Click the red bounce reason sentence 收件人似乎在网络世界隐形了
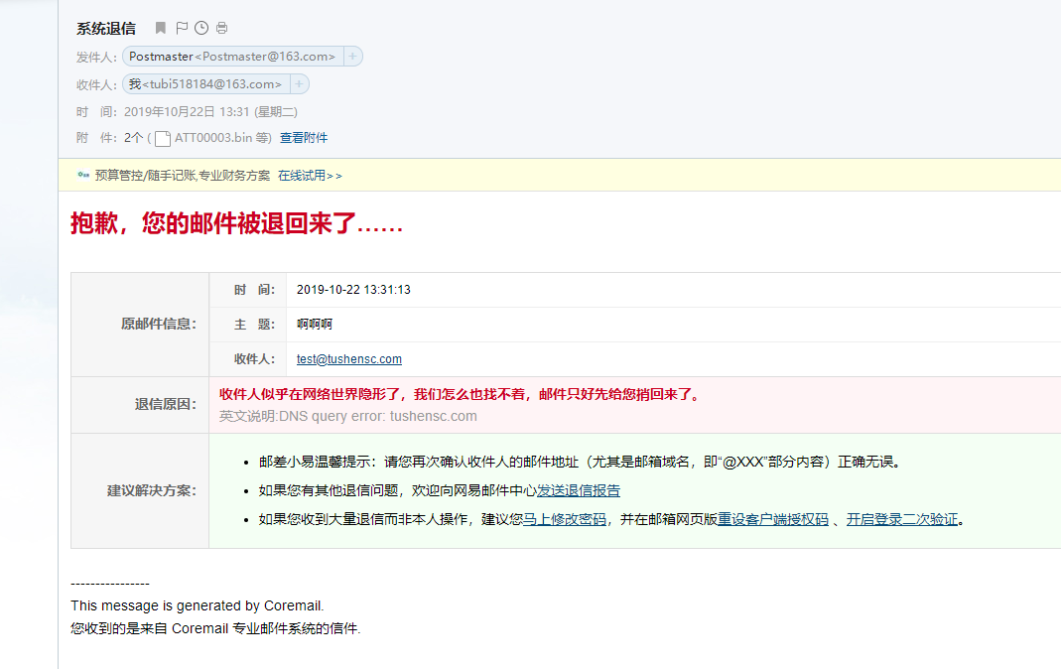This screenshot has height=669, width=1061. tap(461, 394)
